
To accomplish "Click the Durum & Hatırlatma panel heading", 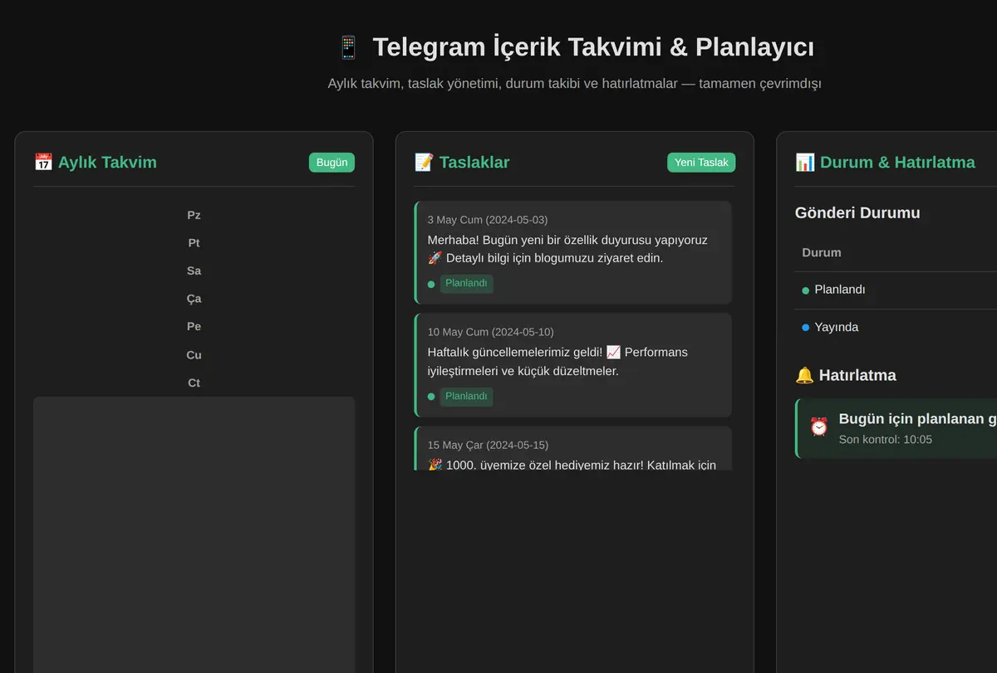I will coord(897,162).
